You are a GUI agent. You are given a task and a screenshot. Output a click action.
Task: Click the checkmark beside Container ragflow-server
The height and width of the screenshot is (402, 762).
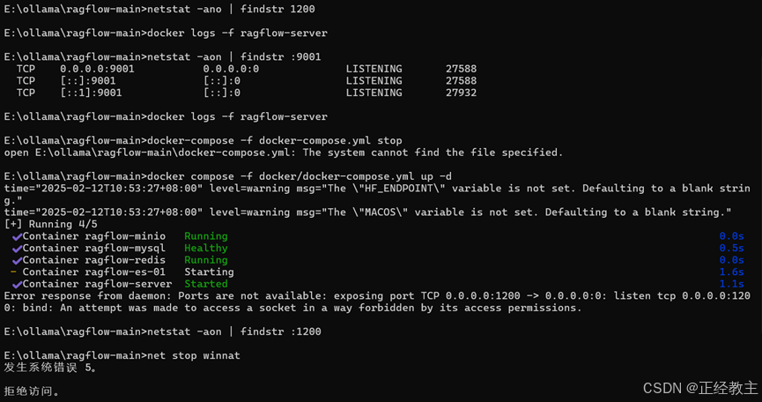coord(17,285)
